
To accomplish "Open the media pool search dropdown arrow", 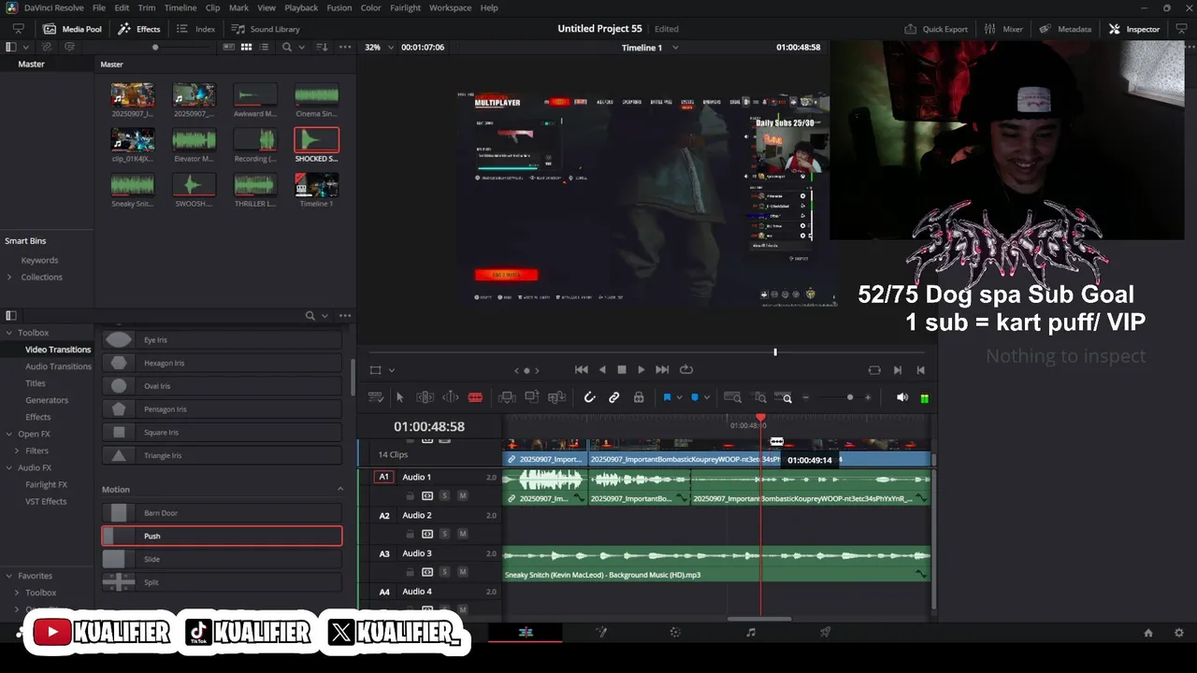I will click(301, 47).
